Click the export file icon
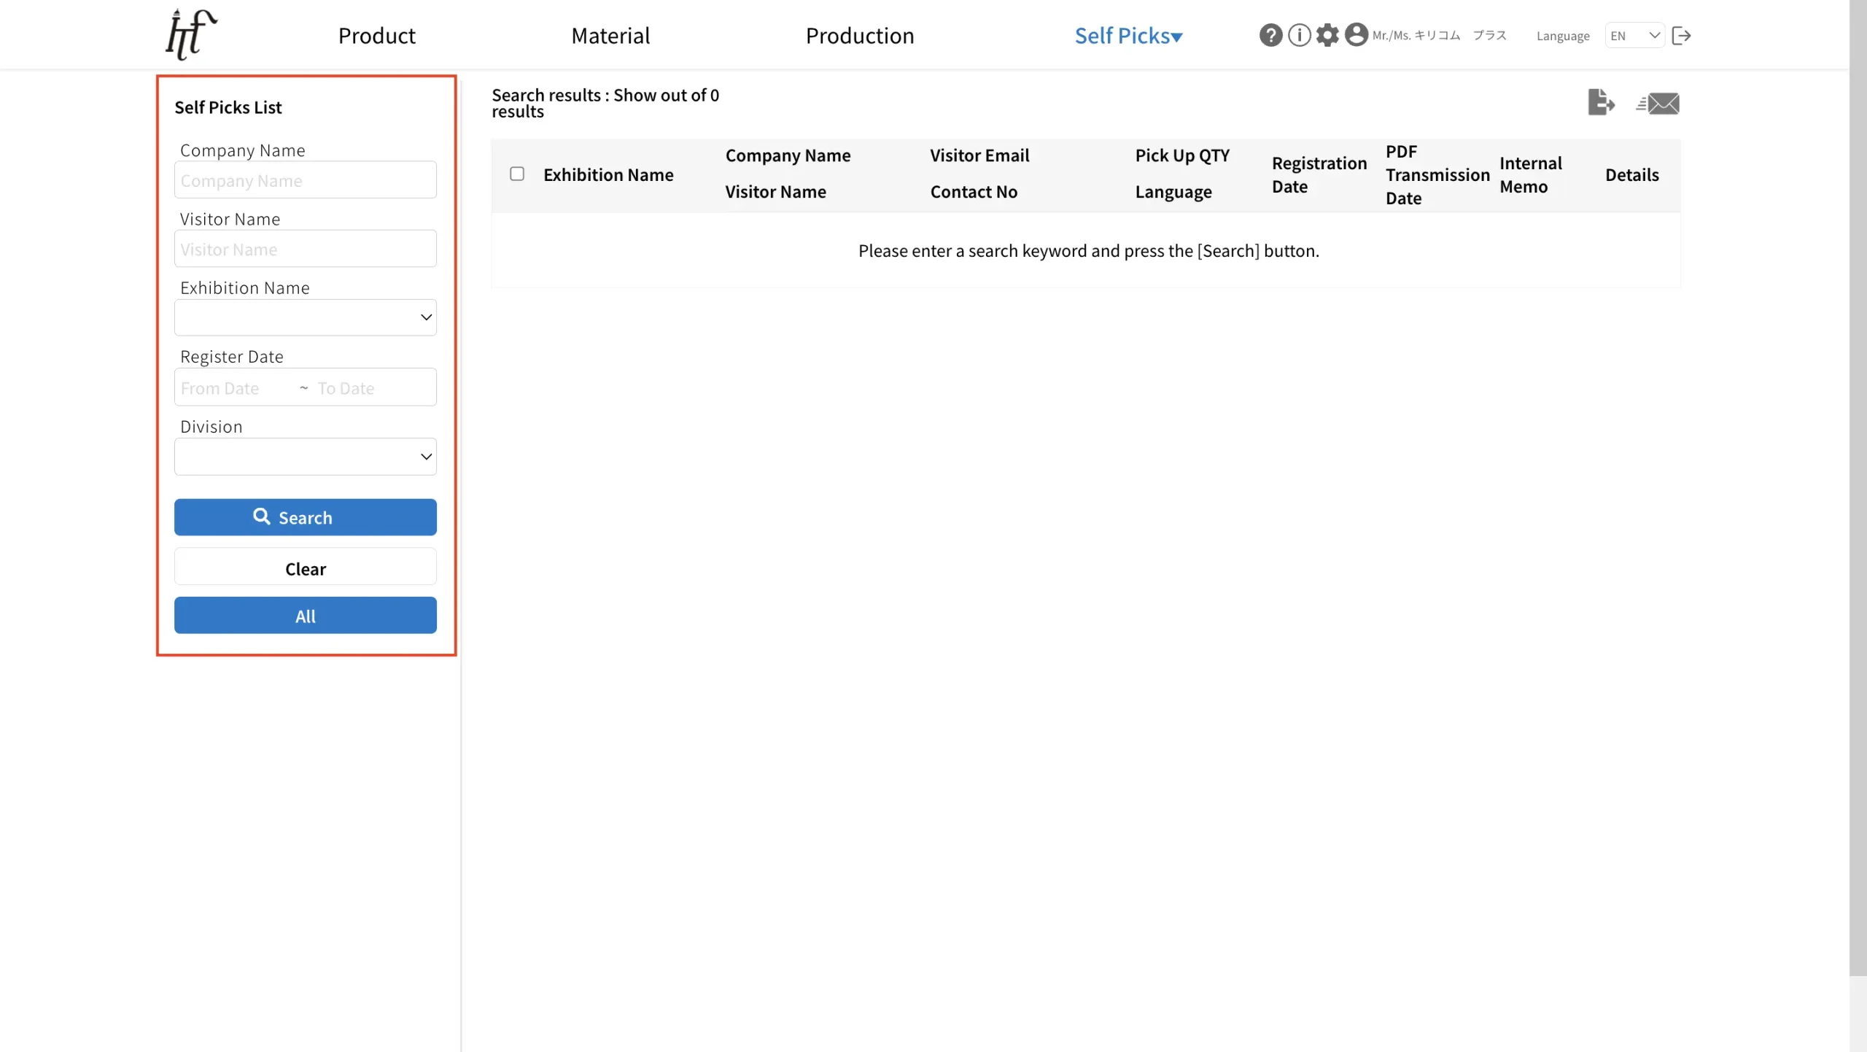The image size is (1867, 1052). (x=1601, y=102)
